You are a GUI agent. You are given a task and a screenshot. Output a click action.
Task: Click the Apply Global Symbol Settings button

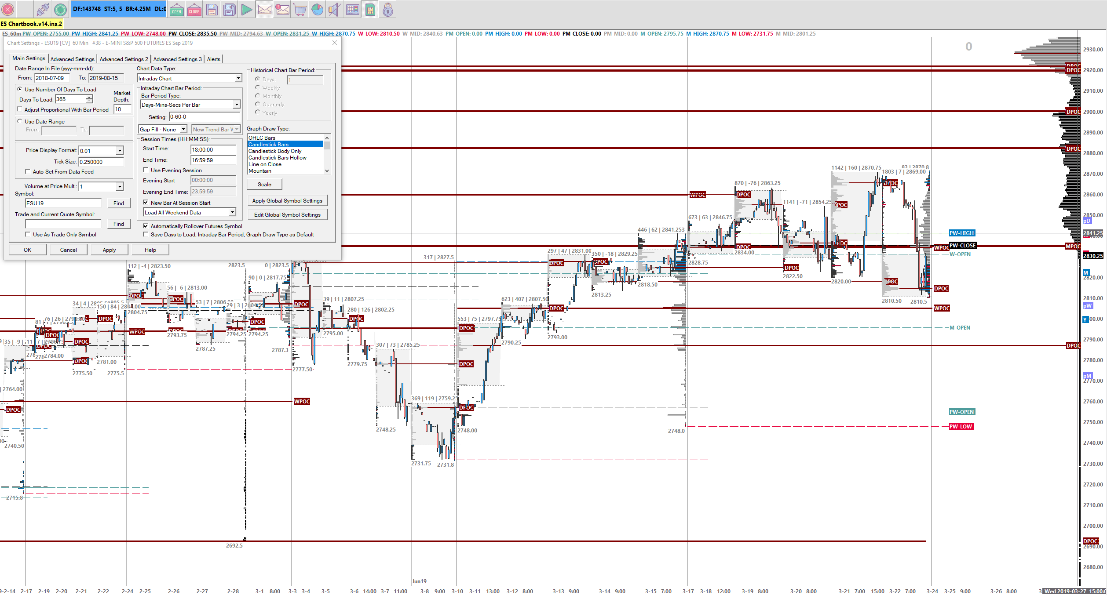coord(287,200)
